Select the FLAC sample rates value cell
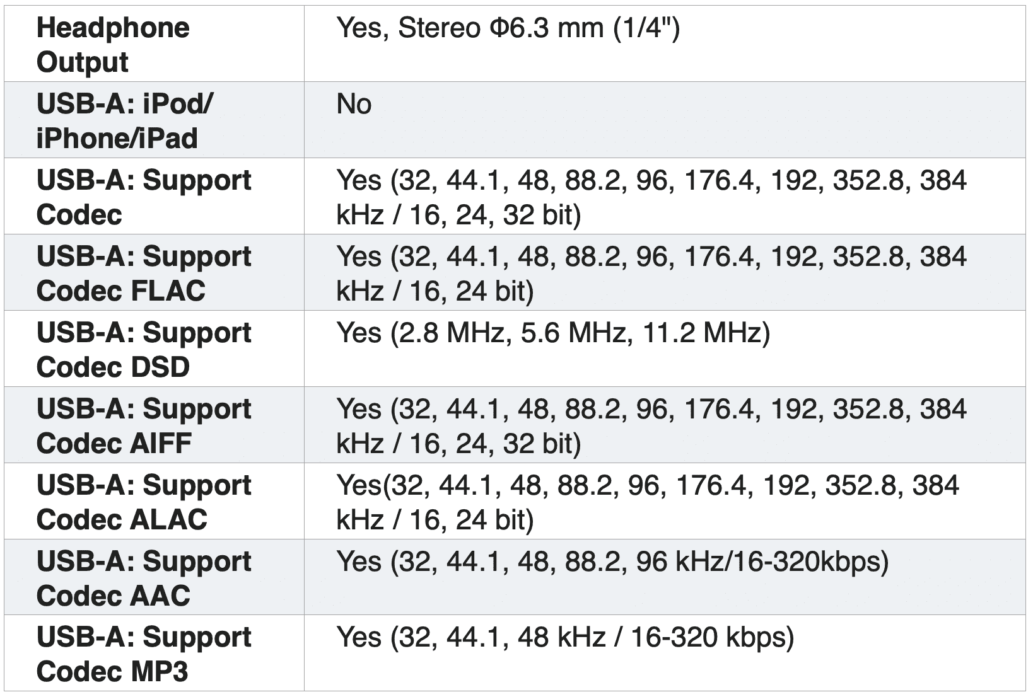The image size is (1033, 697). point(651,274)
